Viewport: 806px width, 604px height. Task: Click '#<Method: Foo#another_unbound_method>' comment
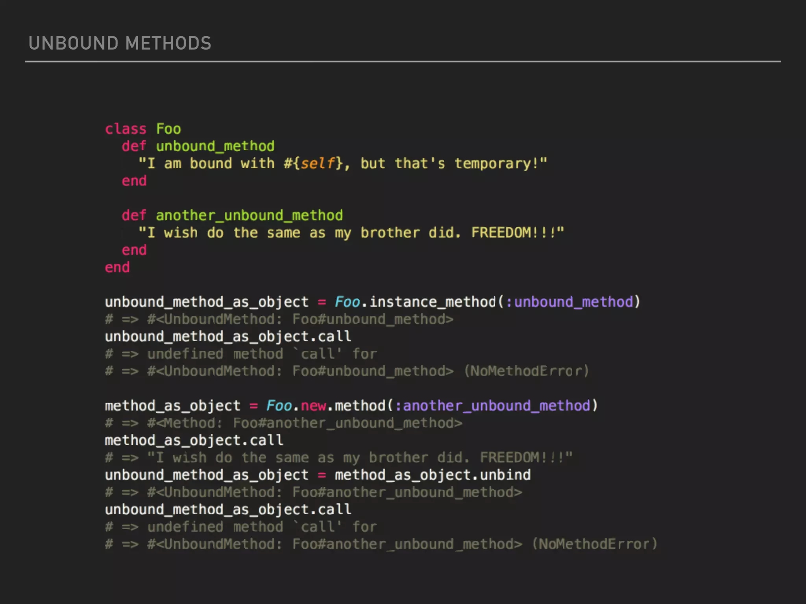coord(304,423)
